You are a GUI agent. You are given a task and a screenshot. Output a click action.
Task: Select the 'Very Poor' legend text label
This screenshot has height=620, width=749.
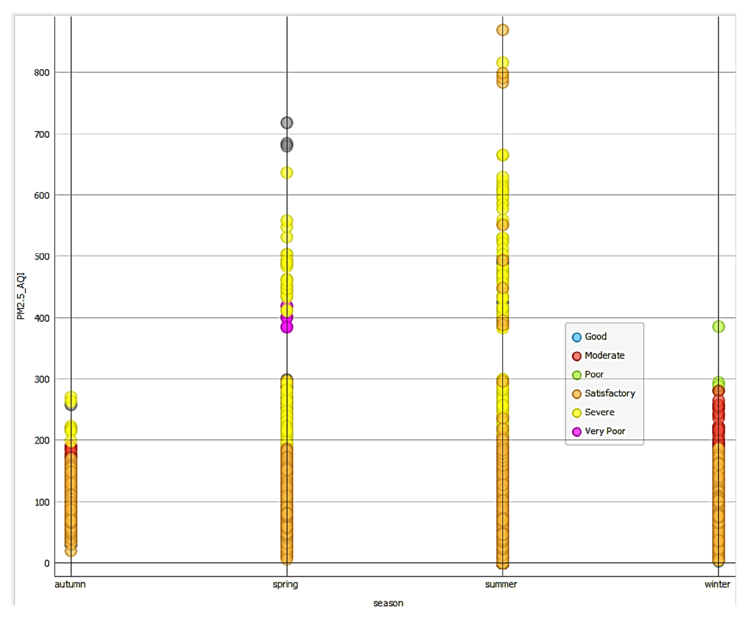click(x=605, y=431)
